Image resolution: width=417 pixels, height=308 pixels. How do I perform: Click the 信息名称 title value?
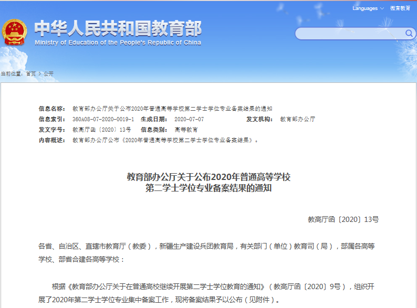pos(172,109)
